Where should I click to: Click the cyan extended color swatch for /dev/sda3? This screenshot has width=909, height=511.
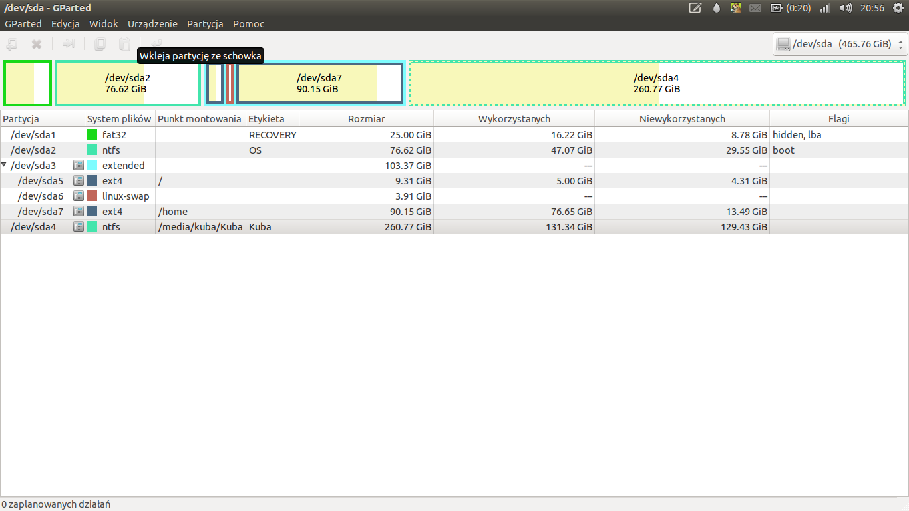pos(92,166)
